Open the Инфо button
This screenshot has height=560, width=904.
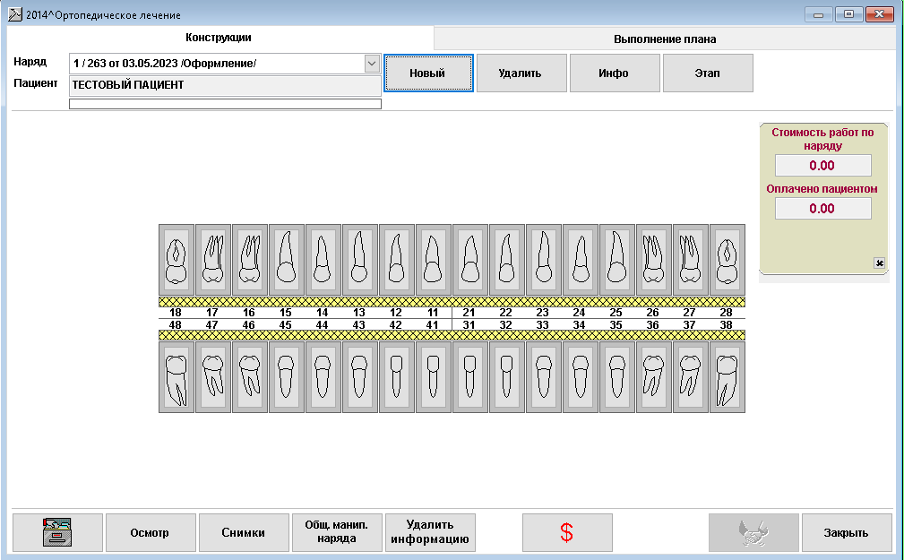click(x=614, y=73)
